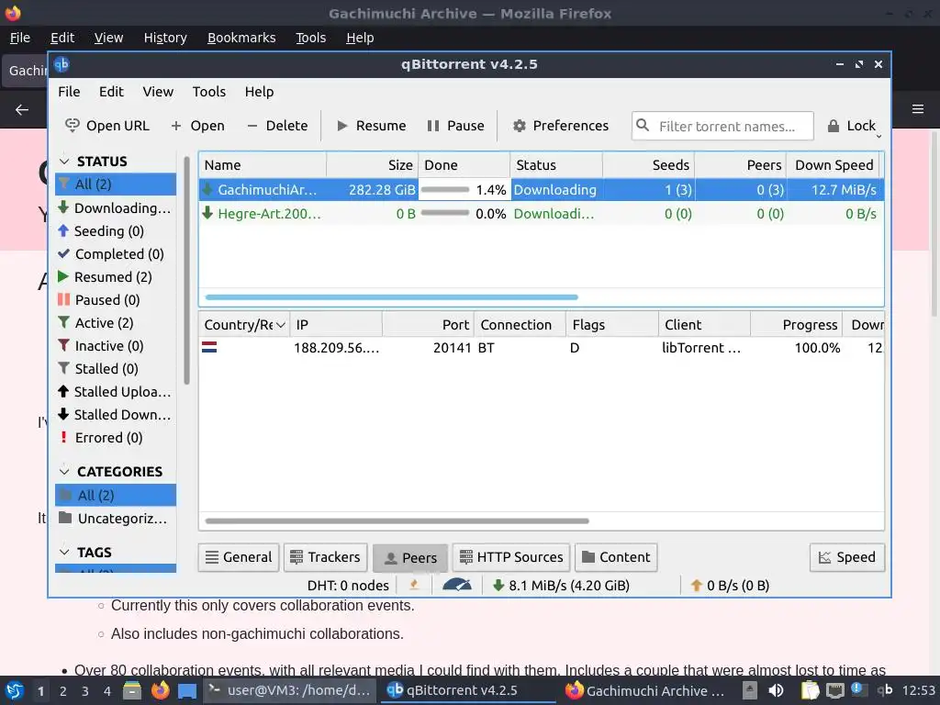Open file manager icon in taskbar
Image resolution: width=940 pixels, height=705 pixels.
point(132,690)
